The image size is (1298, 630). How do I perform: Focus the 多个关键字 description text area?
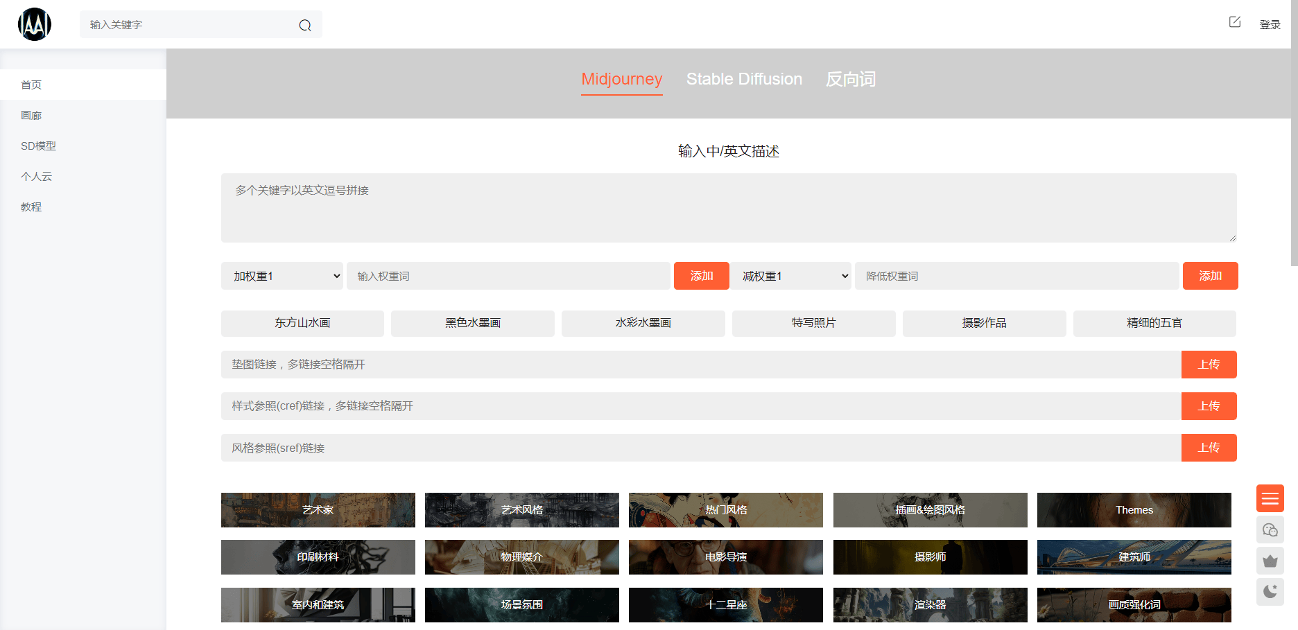pos(728,208)
